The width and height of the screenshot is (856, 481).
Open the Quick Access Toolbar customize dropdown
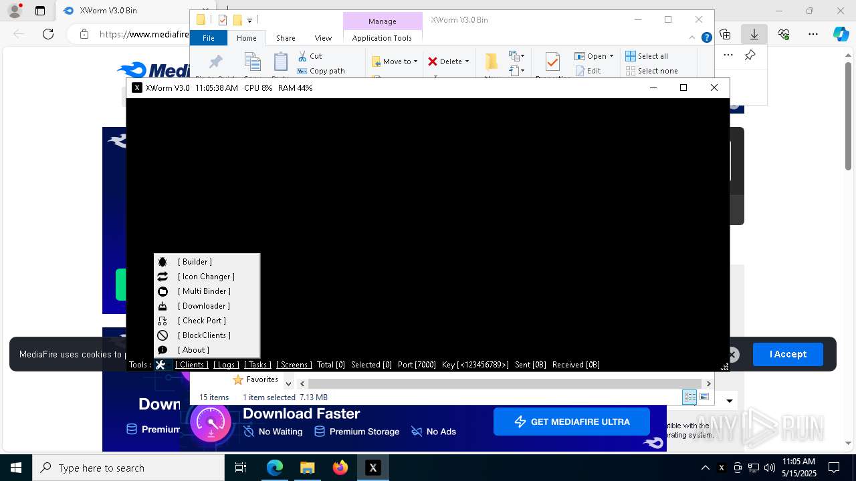click(x=249, y=21)
